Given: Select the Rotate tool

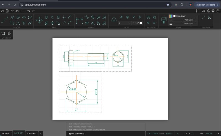Looking at the screenshot, I should 52,17.
